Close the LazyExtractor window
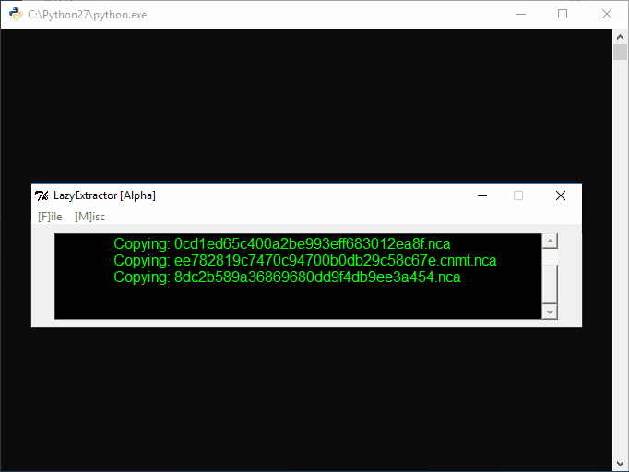629x472 pixels. point(560,195)
